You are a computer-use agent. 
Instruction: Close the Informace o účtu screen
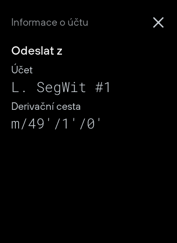pyautogui.click(x=158, y=22)
